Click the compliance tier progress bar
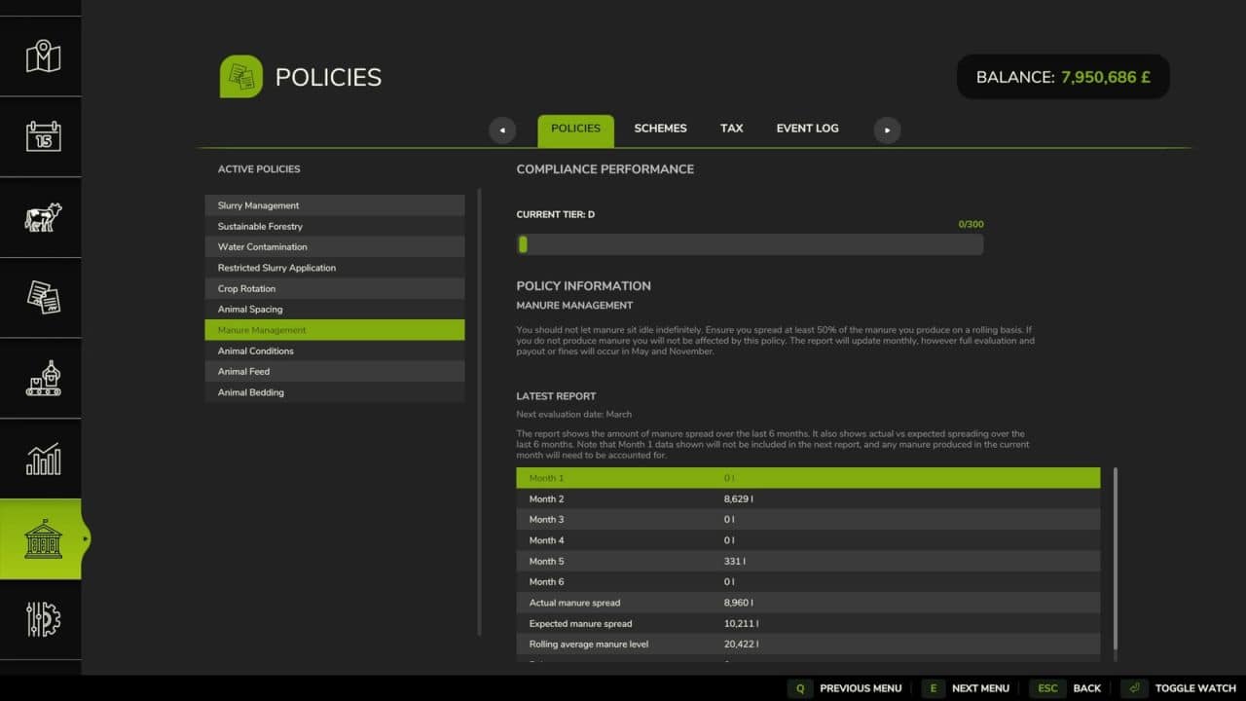The image size is (1246, 701). click(x=750, y=243)
